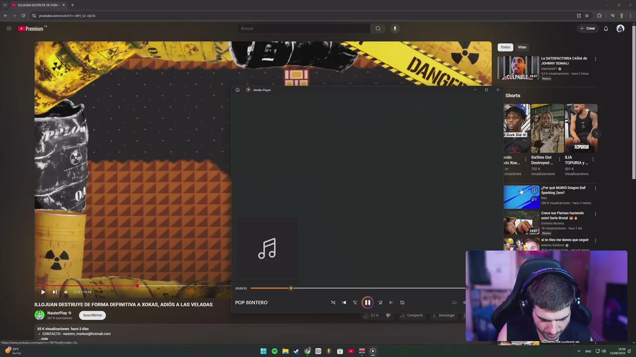636x357 pixels.
Task: Toggle shuffle in Media Player
Action: (x=333, y=302)
